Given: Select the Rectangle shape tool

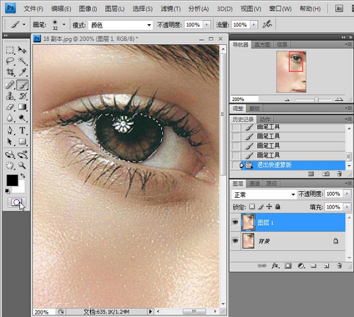Looking at the screenshot, I should pos(22,142).
